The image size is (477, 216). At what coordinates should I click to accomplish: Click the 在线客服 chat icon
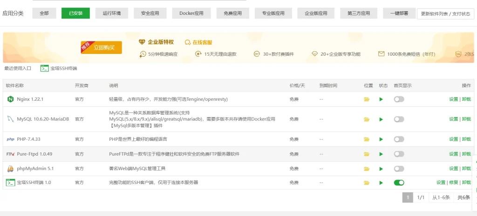click(x=188, y=42)
